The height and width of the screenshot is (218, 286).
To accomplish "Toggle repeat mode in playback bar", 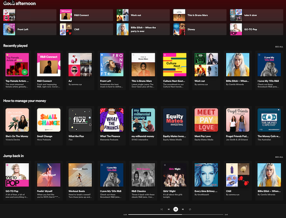I will [190, 209].
